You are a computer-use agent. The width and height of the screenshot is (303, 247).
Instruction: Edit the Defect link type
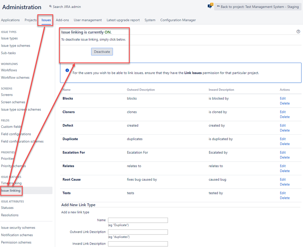283,125
